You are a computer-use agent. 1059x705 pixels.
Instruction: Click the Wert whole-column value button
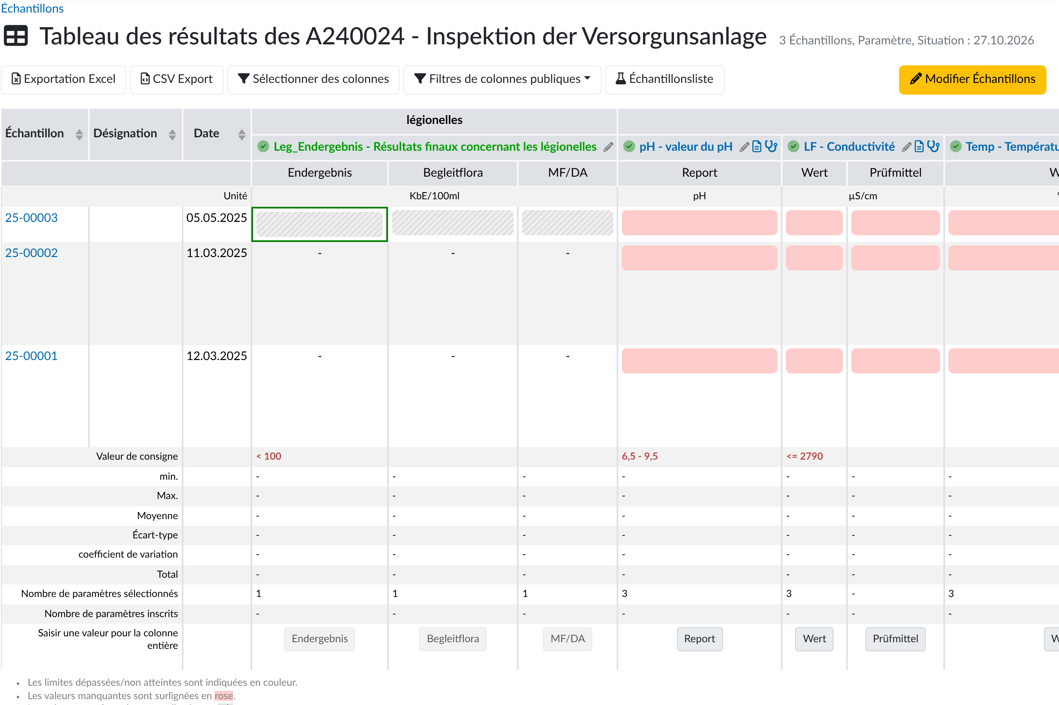coord(814,639)
